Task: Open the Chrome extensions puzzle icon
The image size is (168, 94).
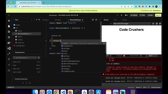Action: (x=150, y=7)
